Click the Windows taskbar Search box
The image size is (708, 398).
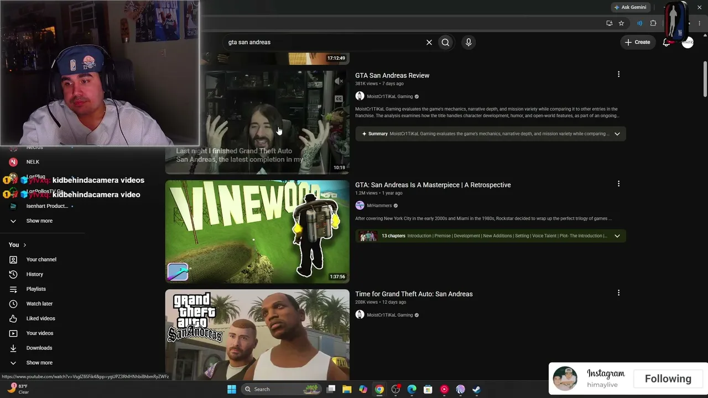point(282,389)
